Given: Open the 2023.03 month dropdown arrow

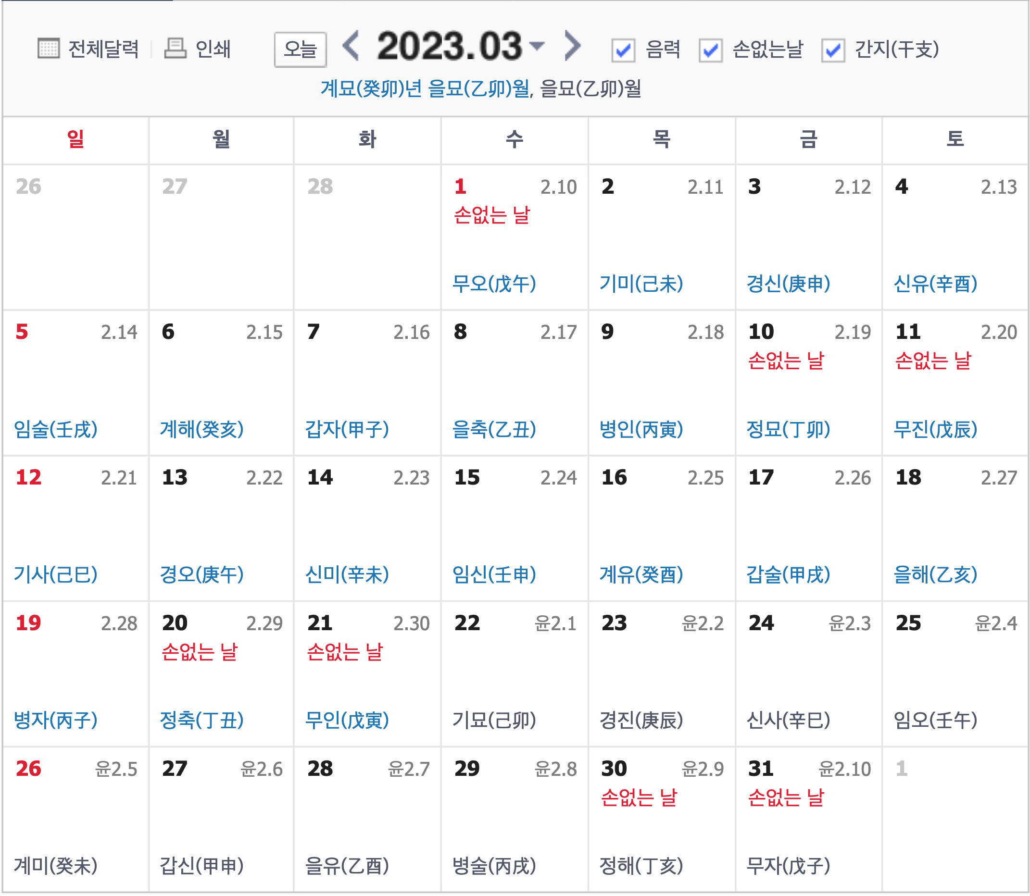Looking at the screenshot, I should tap(537, 46).
